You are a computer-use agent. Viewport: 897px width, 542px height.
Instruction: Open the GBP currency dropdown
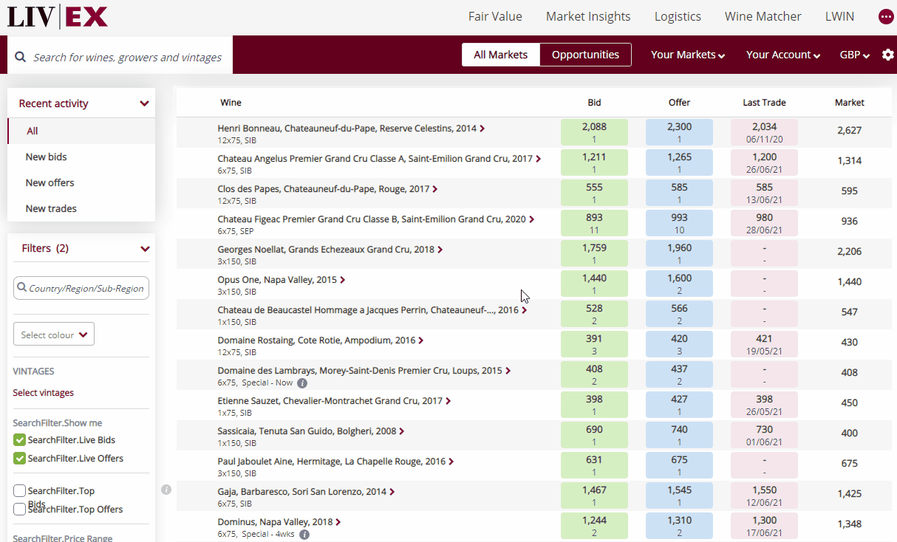click(x=854, y=55)
